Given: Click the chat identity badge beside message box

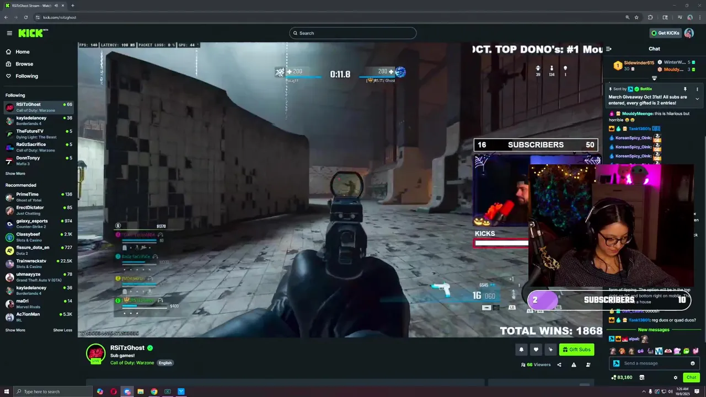Looking at the screenshot, I should [x=617, y=363].
